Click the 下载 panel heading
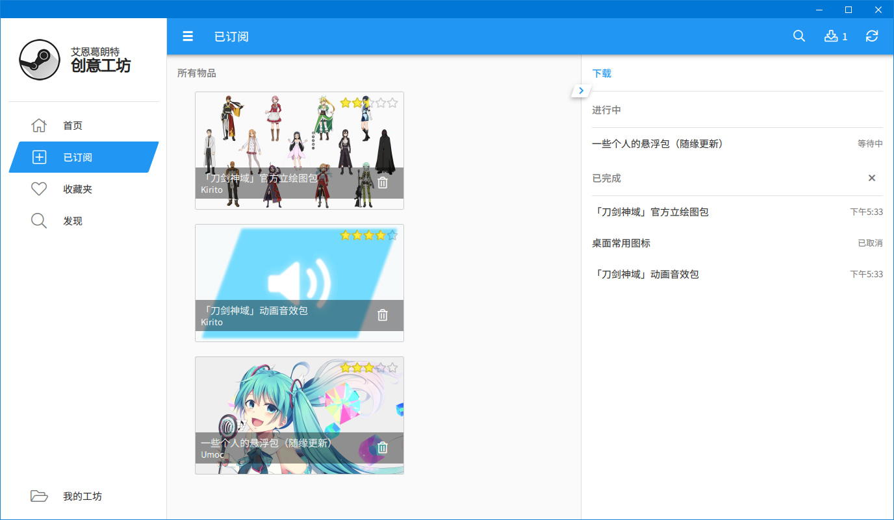The width and height of the screenshot is (894, 520). point(602,73)
